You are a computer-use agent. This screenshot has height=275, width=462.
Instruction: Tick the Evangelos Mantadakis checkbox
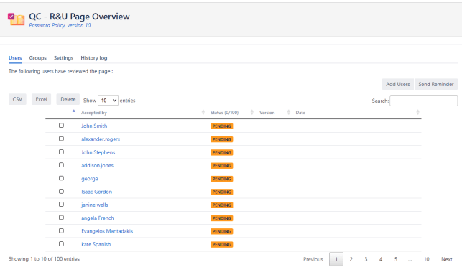(61, 230)
